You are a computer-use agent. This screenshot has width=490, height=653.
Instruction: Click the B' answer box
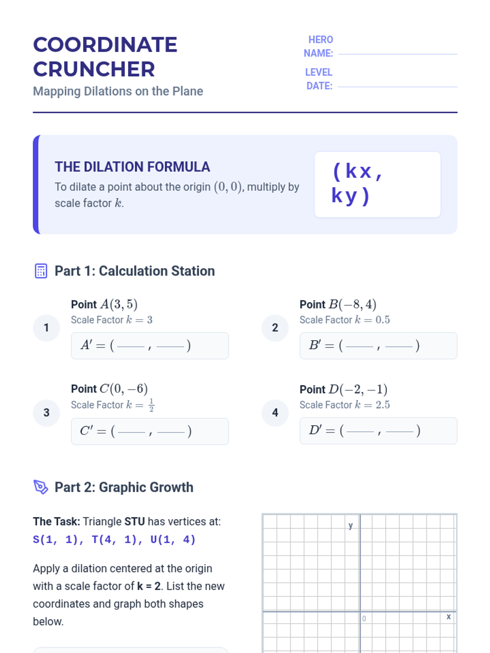[x=379, y=346]
